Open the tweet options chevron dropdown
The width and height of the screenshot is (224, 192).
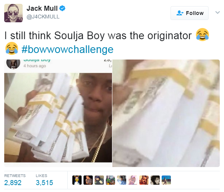pos(217,12)
